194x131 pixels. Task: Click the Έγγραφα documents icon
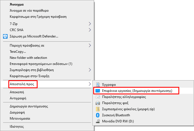(98, 84)
